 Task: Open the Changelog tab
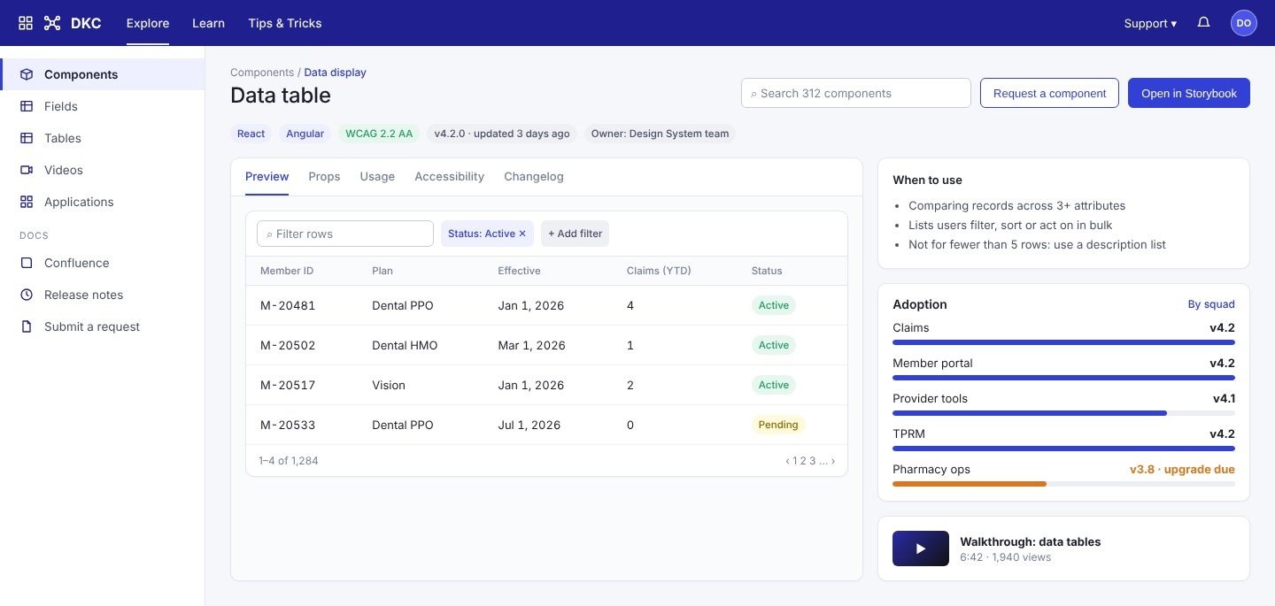tap(534, 177)
